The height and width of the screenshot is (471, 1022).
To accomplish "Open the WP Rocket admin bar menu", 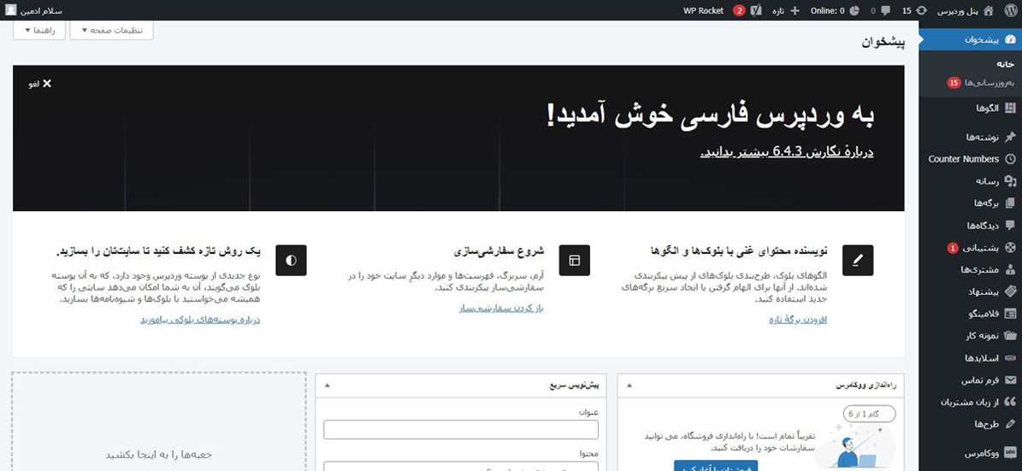I will pos(703,10).
